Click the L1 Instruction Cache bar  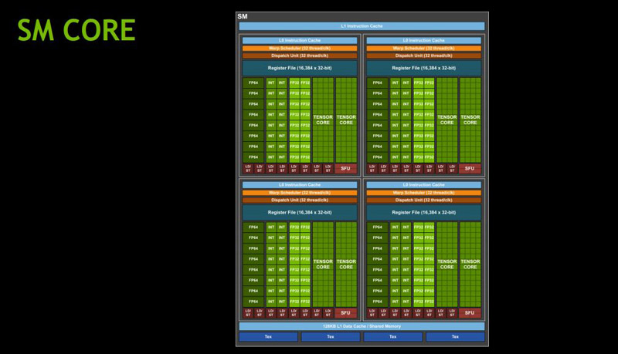[x=362, y=26]
